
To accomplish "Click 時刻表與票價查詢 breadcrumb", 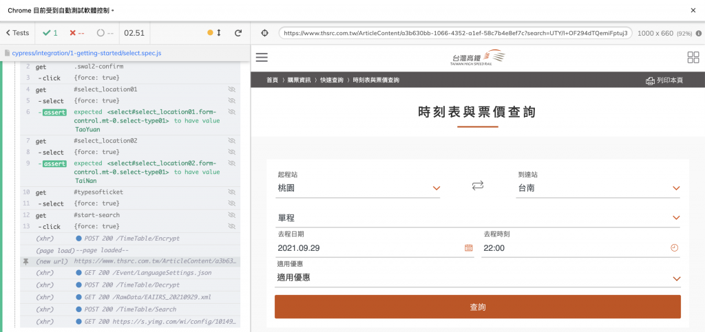I will [x=376, y=80].
